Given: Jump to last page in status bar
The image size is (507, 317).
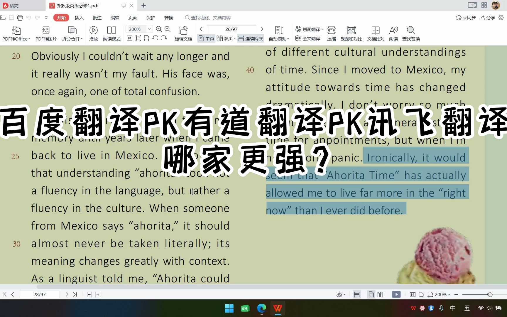Looking at the screenshot, I should click(75, 294).
